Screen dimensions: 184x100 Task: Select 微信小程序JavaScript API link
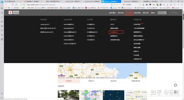(x=48, y=28)
